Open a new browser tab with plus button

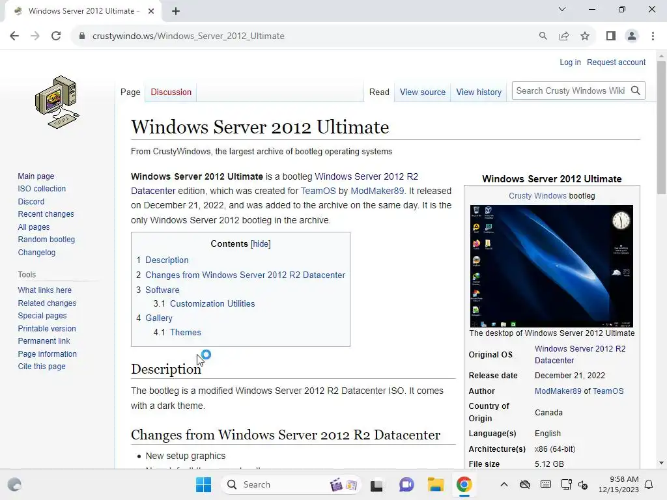coord(176,11)
